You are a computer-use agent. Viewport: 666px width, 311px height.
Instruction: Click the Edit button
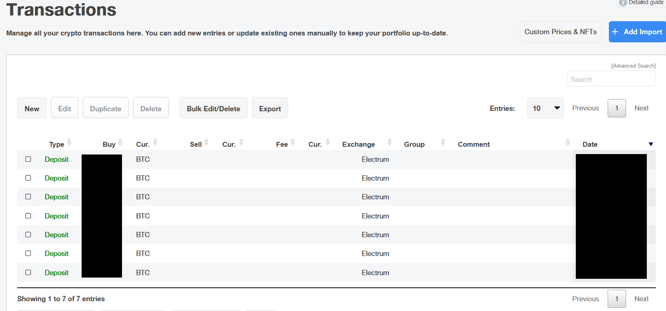[64, 108]
